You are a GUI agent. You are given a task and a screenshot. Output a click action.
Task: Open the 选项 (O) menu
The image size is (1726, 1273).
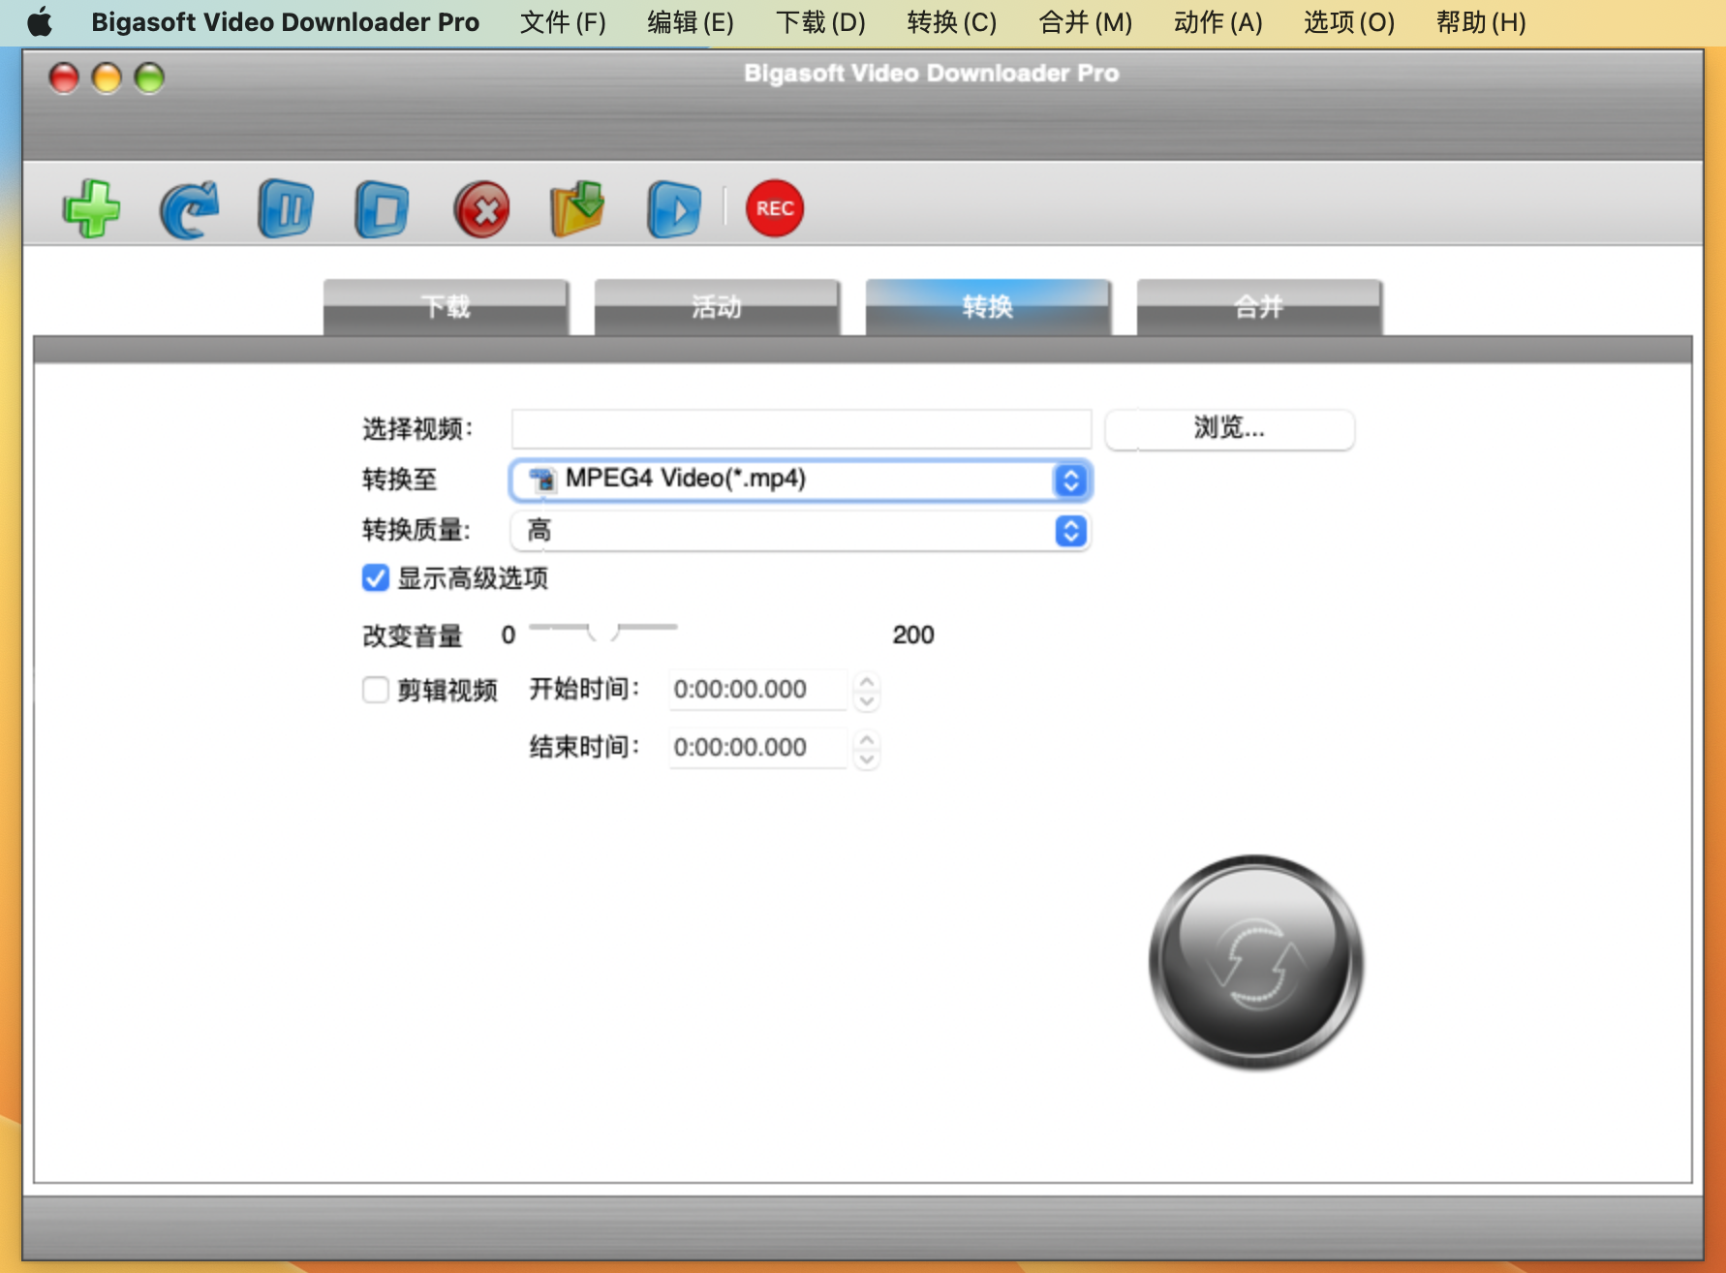tap(1348, 22)
